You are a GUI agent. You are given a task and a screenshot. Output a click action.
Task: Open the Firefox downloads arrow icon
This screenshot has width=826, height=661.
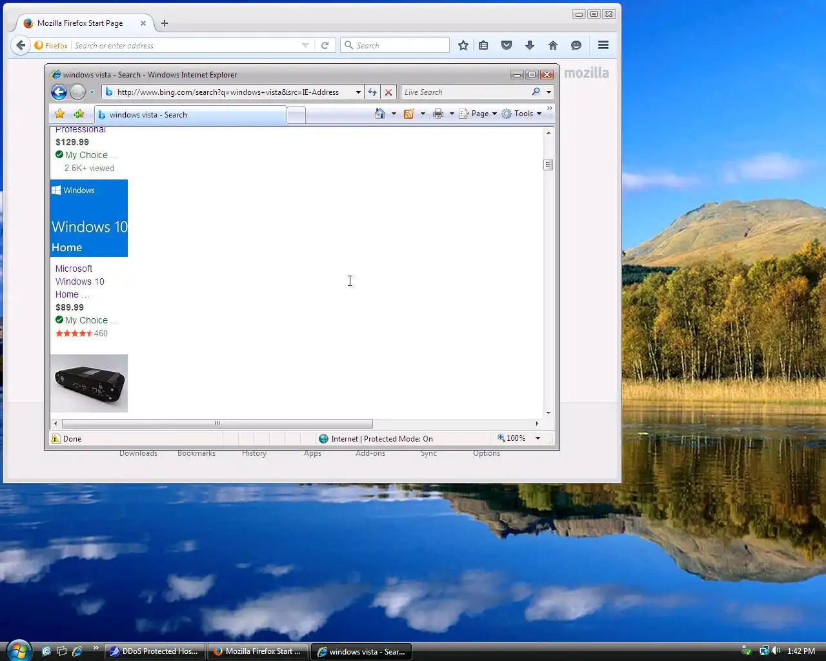(x=530, y=45)
